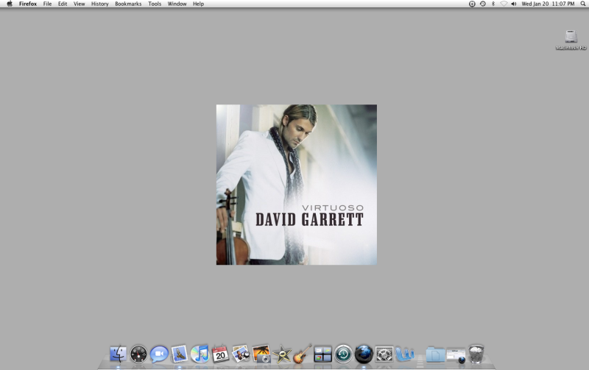
Task: Open iCal calendar showing 20
Action: click(220, 354)
